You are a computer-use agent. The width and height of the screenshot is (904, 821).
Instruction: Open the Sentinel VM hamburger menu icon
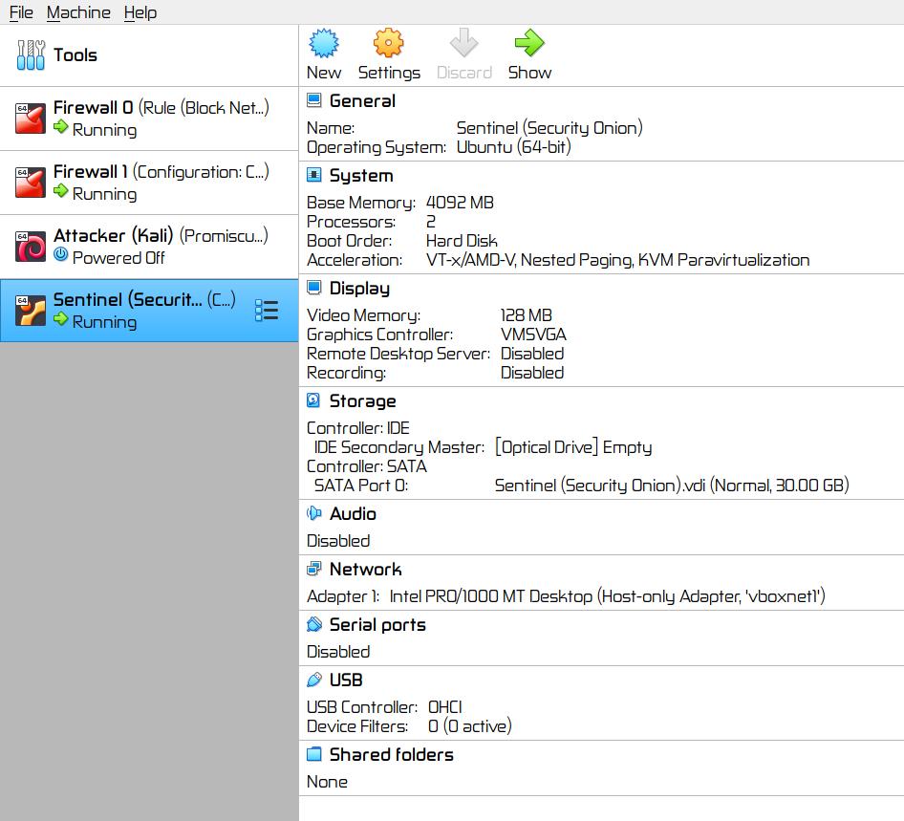(x=267, y=311)
